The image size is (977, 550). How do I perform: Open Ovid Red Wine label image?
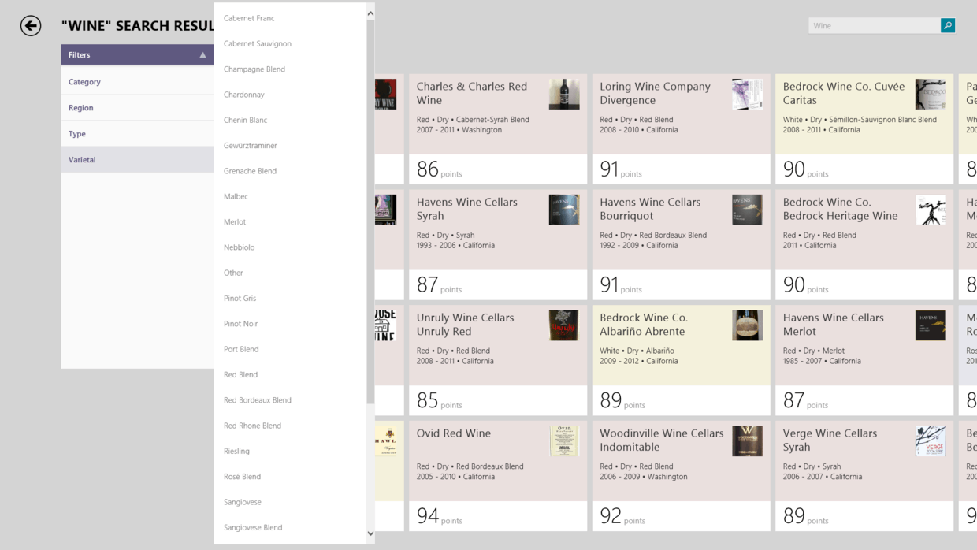(x=564, y=441)
